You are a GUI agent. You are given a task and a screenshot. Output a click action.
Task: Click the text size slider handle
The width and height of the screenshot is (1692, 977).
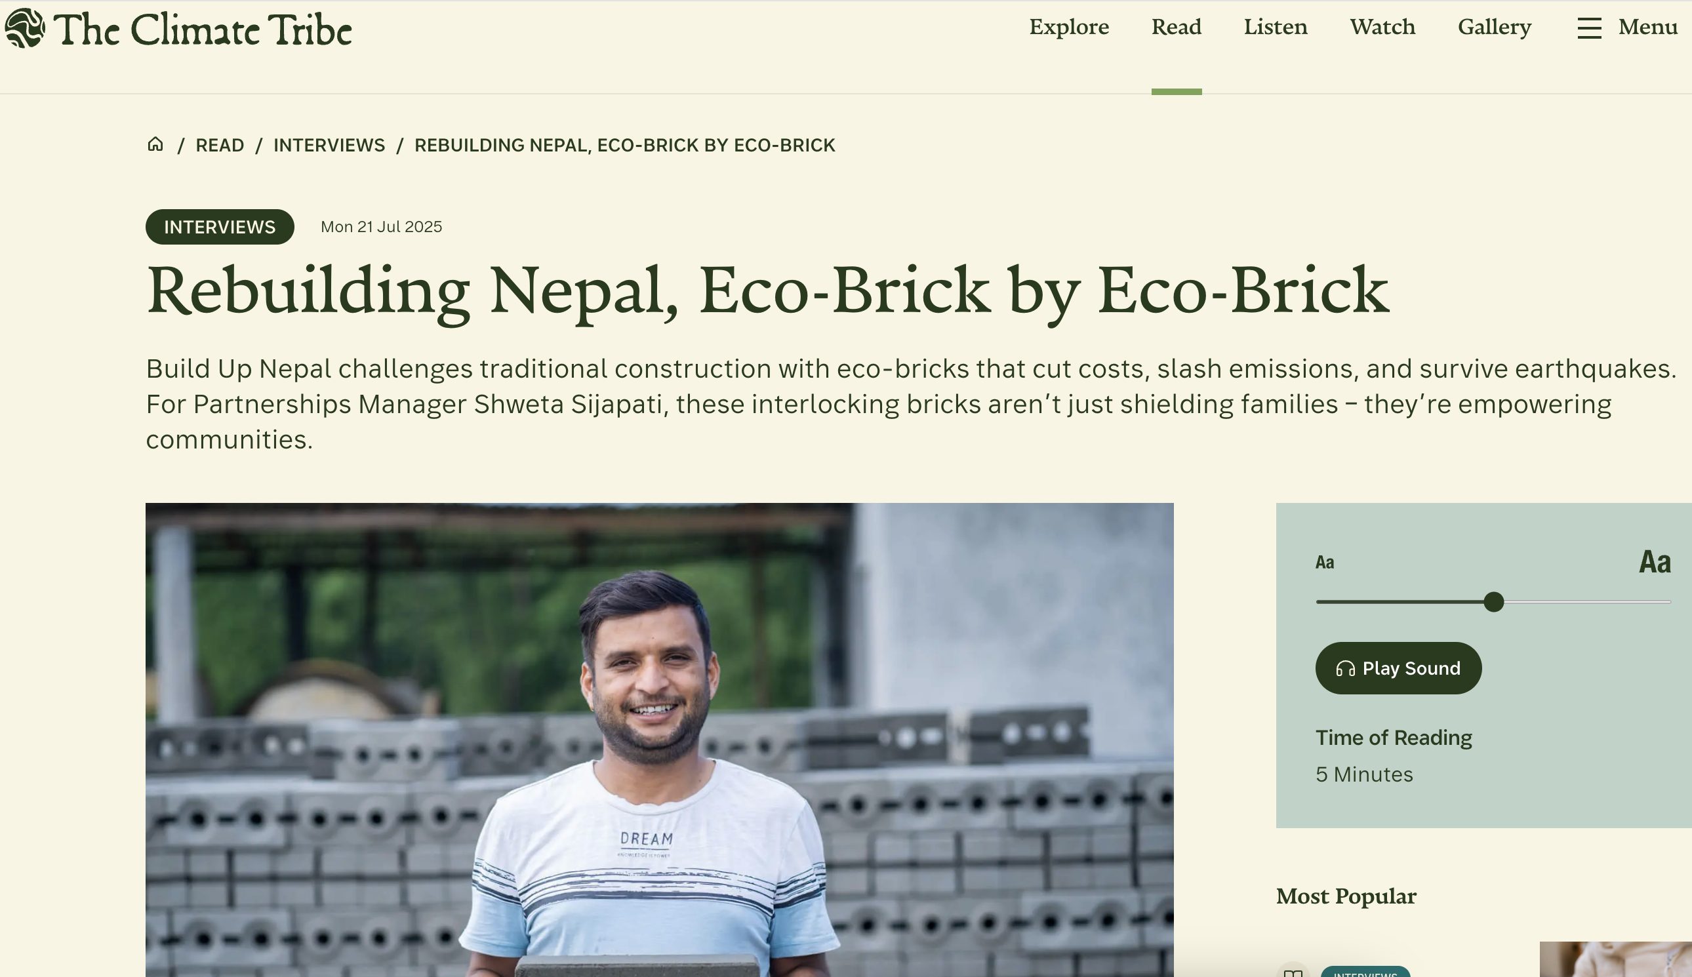1493,602
